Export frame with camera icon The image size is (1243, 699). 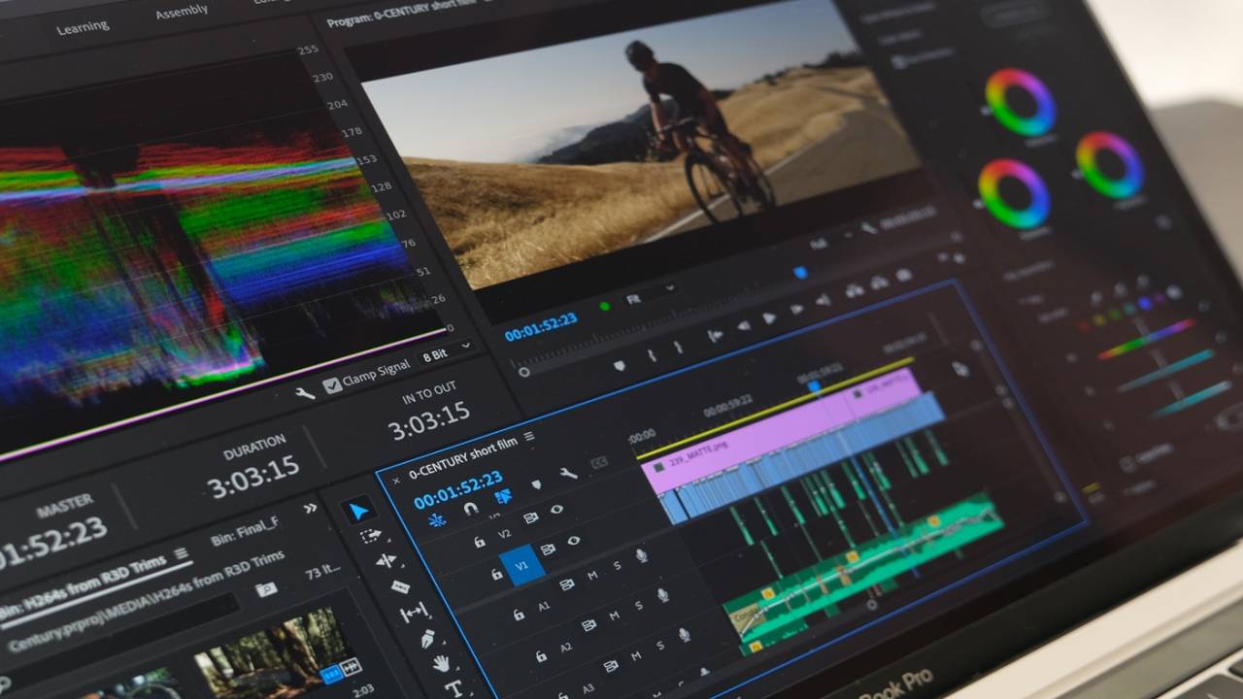pos(904,275)
